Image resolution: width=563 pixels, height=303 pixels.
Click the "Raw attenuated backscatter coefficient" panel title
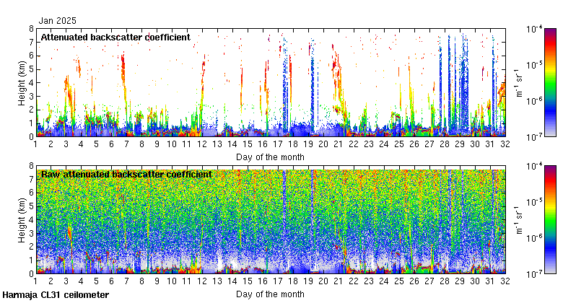pyautogui.click(x=126, y=175)
